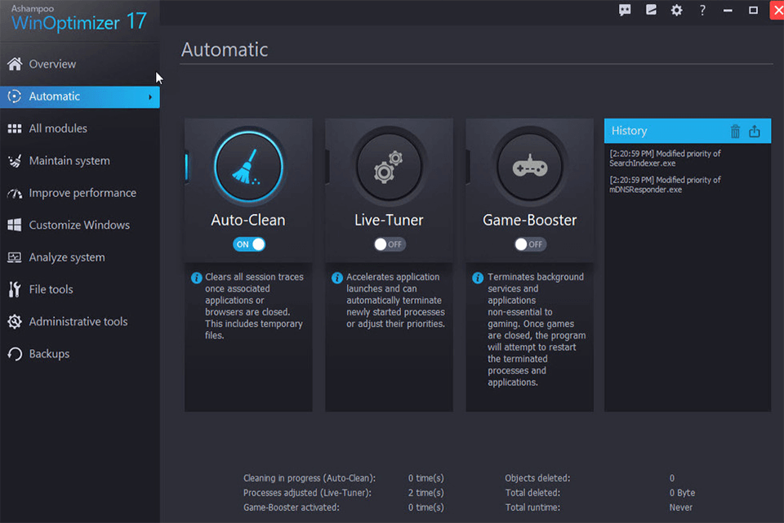This screenshot has width=784, height=523.
Task: Switch on Game-Booster
Action: 529,244
